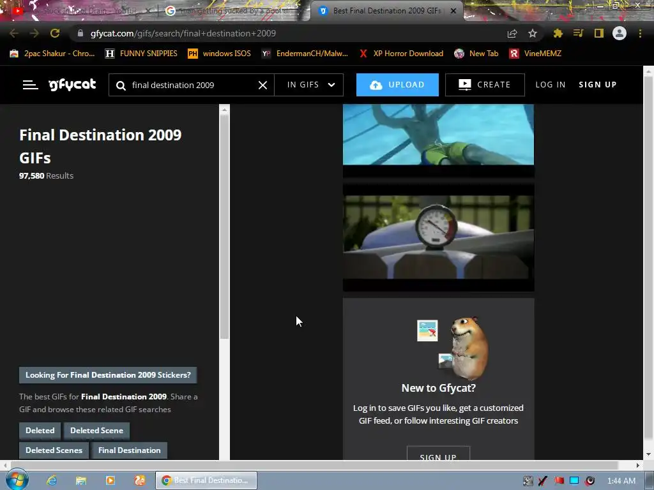Image resolution: width=654 pixels, height=490 pixels.
Task: Open Windows Media Player taskbar icon
Action: (x=110, y=480)
